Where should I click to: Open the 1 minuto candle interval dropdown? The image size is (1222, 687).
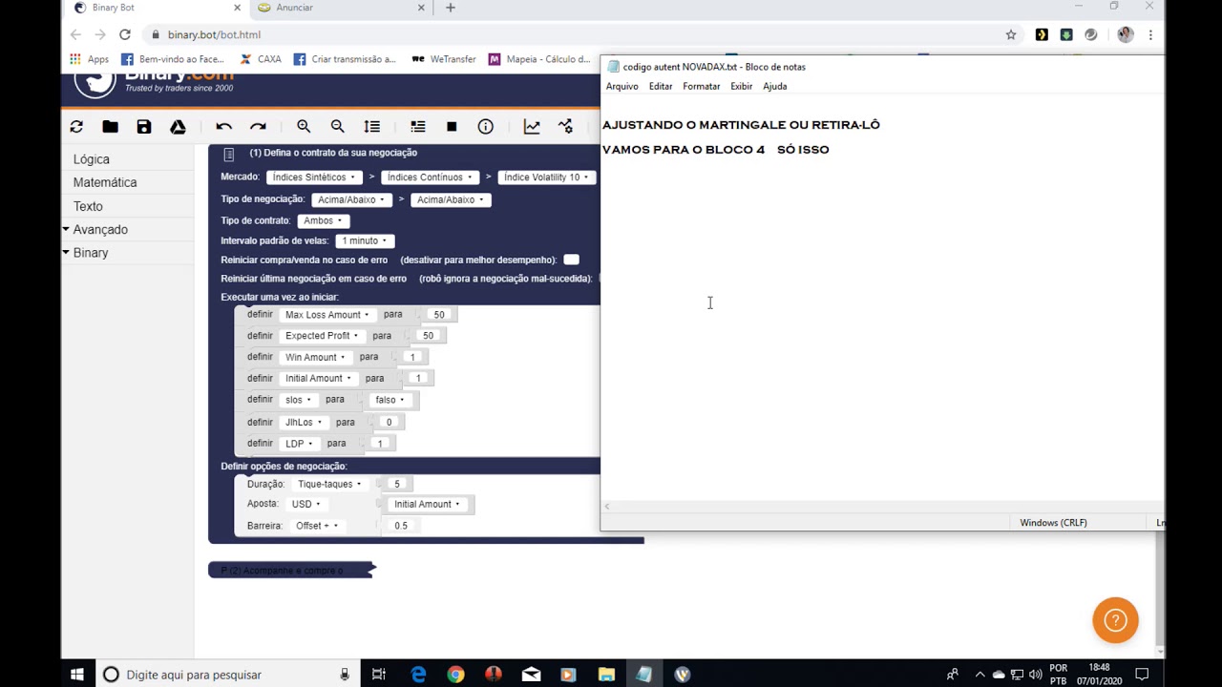365,241
